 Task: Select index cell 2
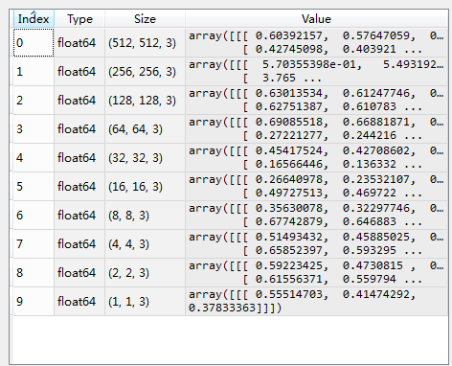coord(34,100)
